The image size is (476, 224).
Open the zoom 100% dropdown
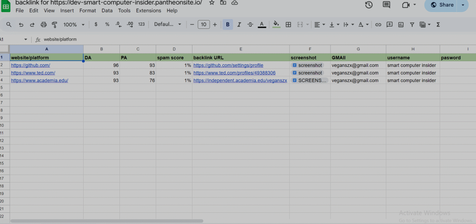[74, 25]
